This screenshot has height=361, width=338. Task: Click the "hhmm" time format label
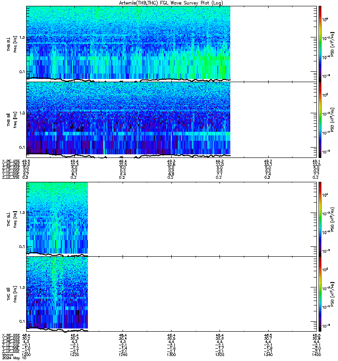click(x=8, y=355)
